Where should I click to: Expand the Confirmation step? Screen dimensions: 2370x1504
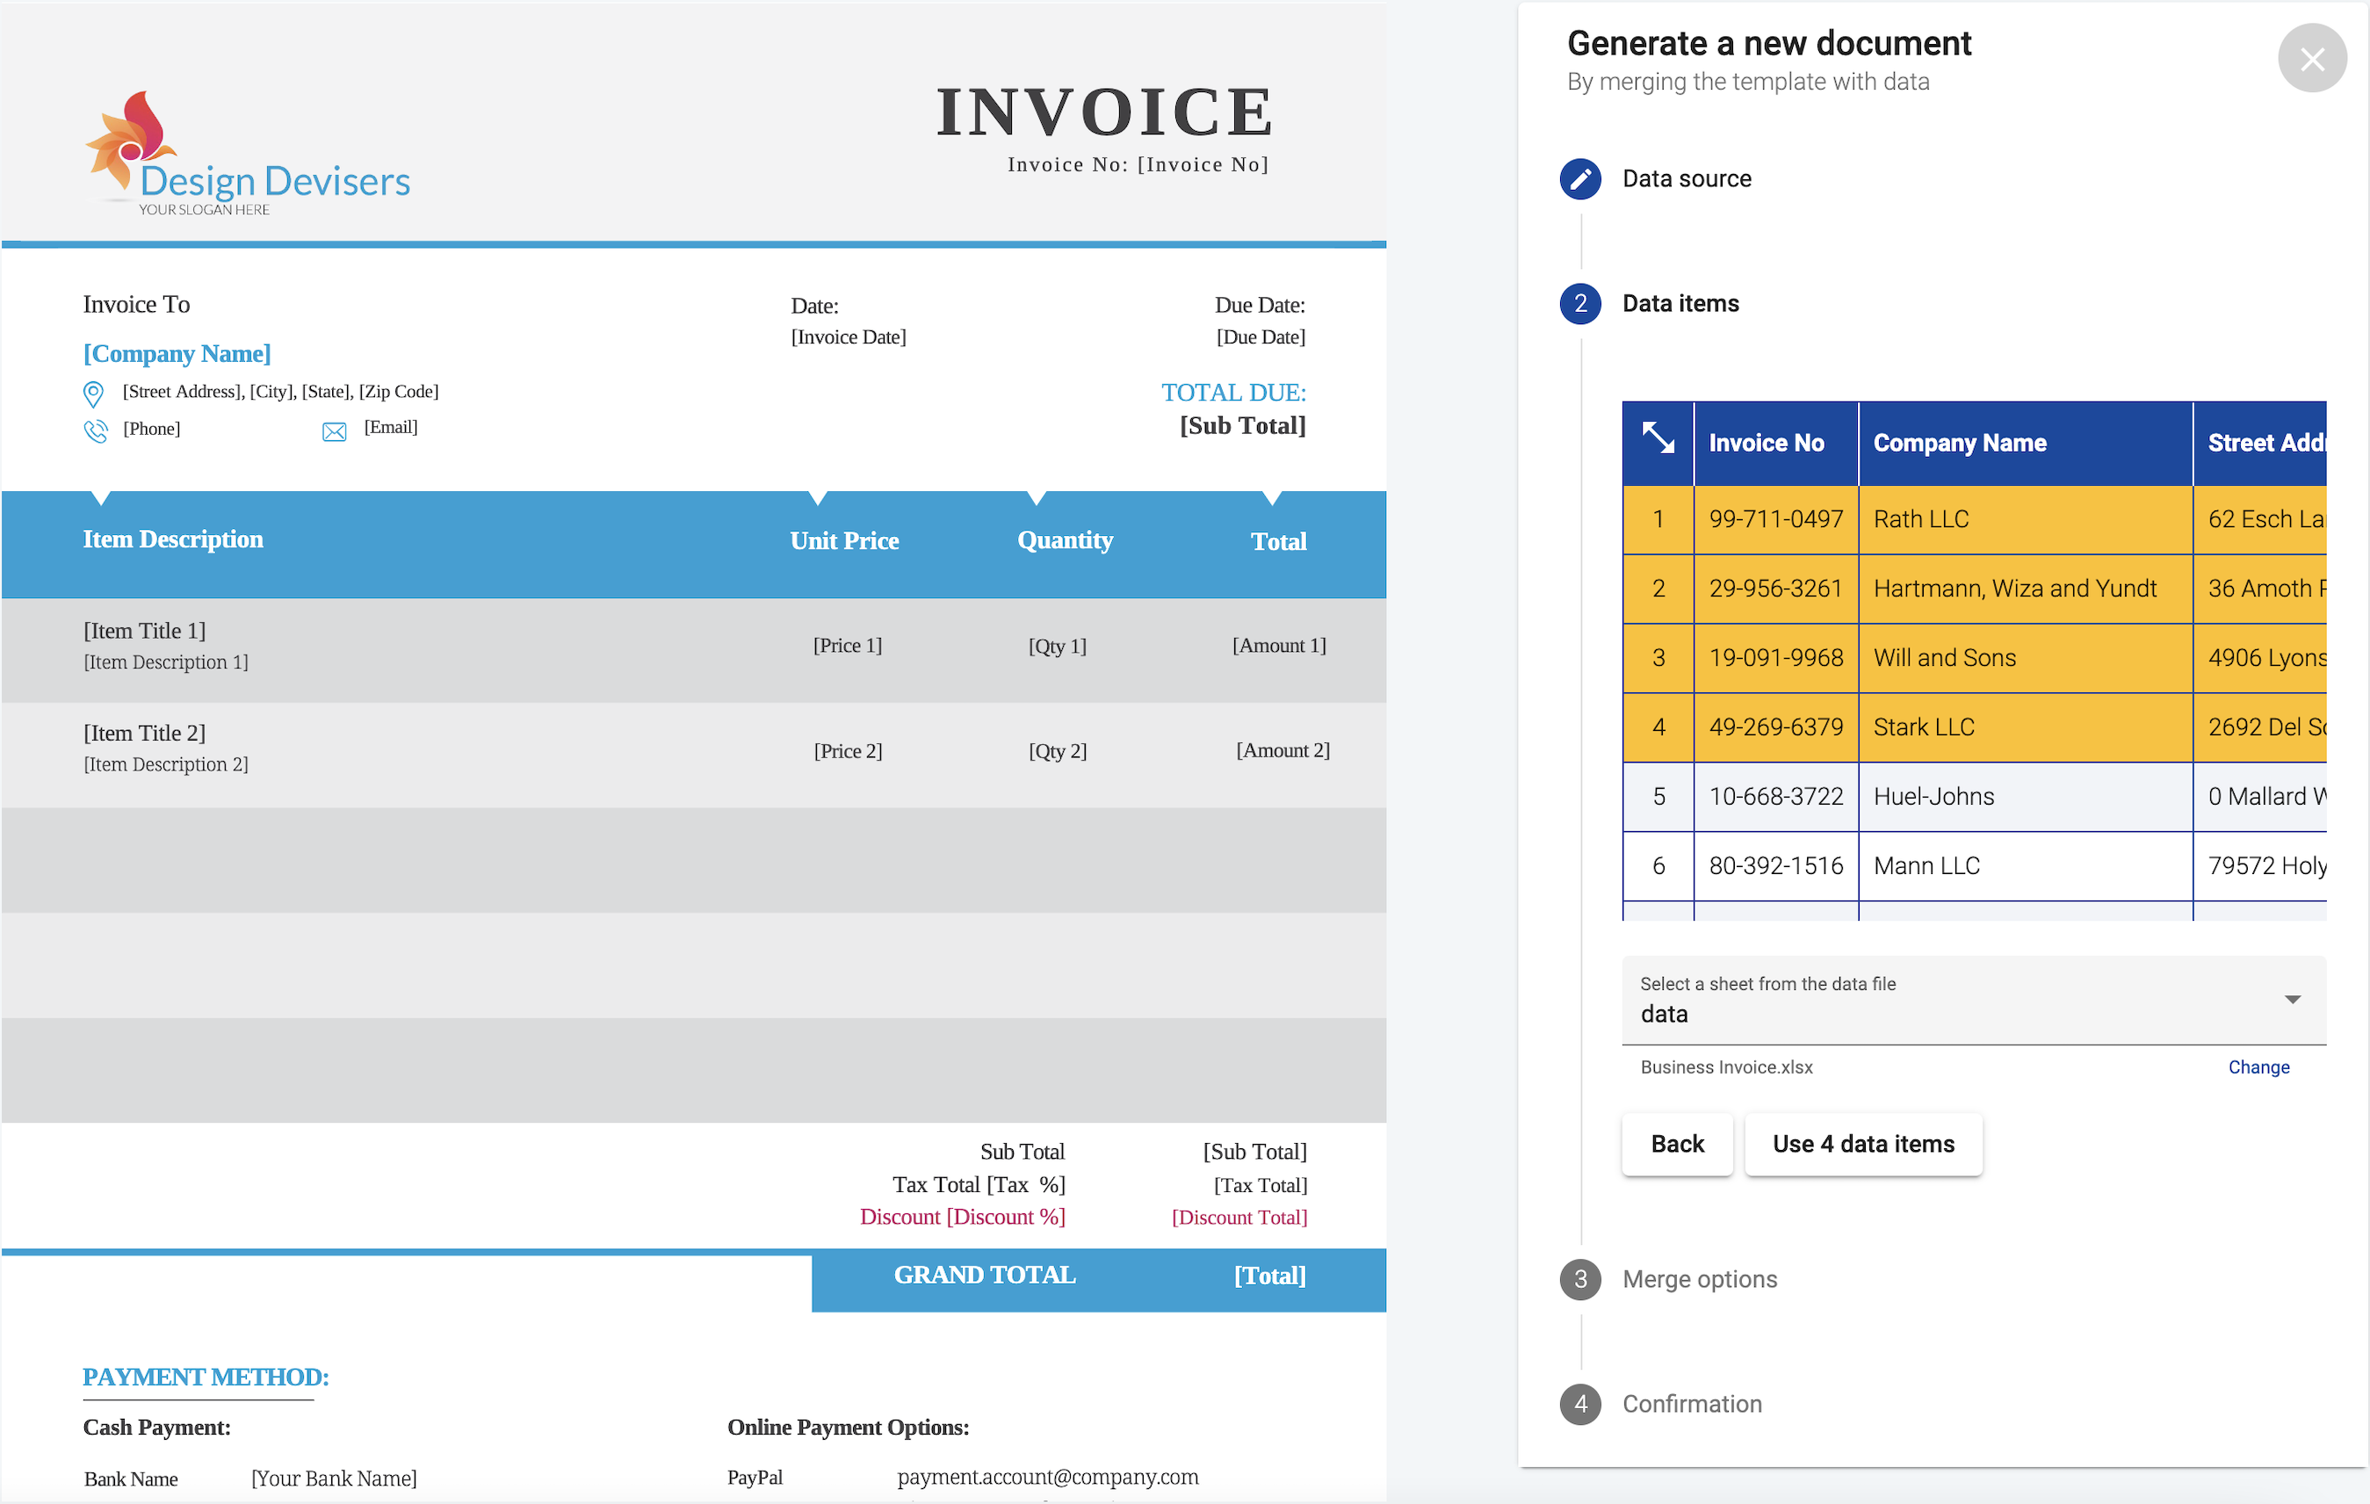pyautogui.click(x=1692, y=1404)
